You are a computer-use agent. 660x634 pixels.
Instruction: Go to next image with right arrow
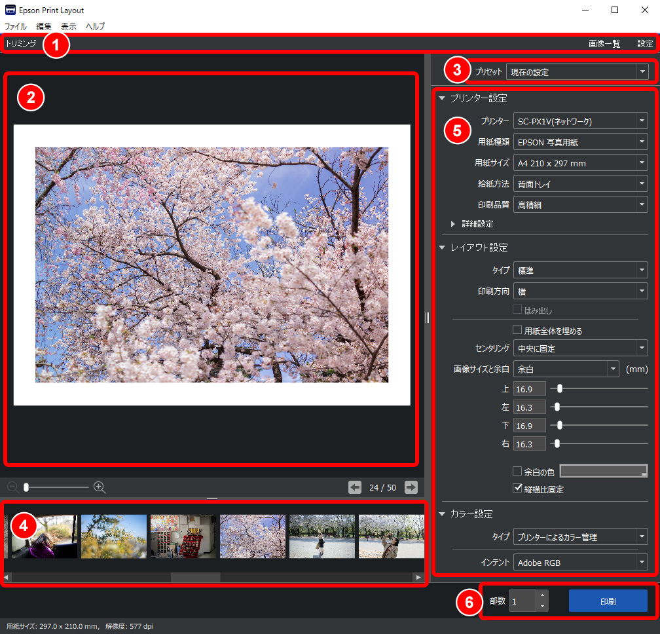point(411,487)
